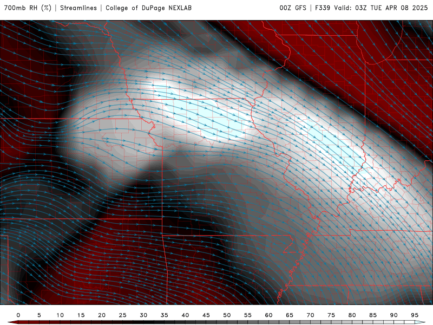
Task: Click the colorbar label "25"
Action: click(x=123, y=315)
